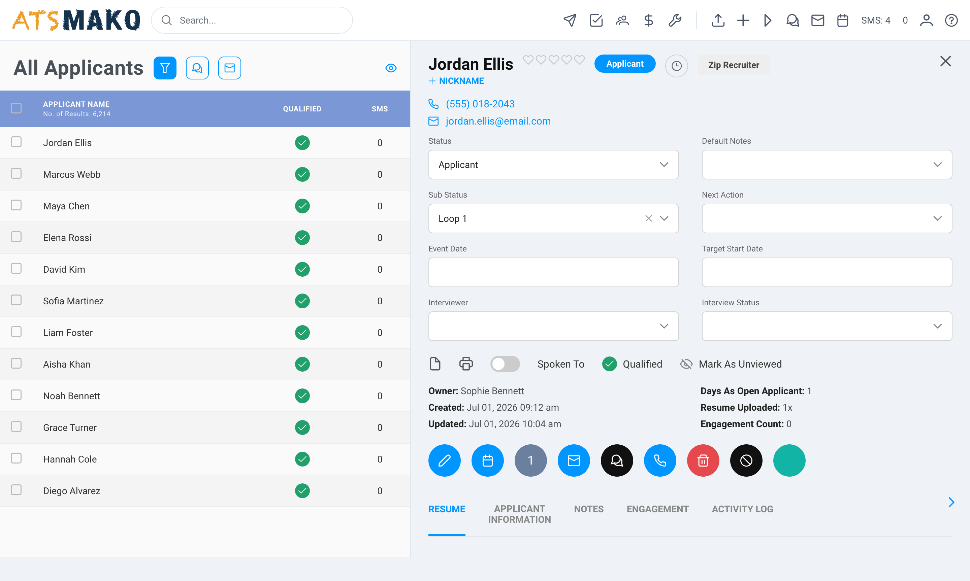Viewport: 970px width, 581px height.
Task: Toggle the eye visibility icon above table
Action: pyautogui.click(x=391, y=68)
